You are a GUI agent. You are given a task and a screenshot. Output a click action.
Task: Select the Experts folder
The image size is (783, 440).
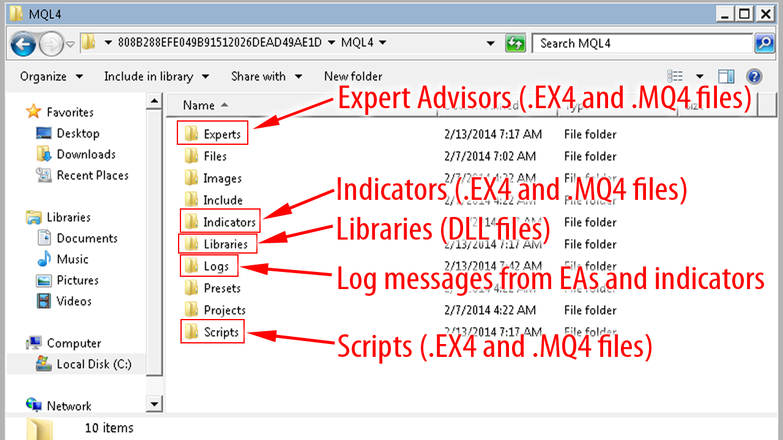coord(213,134)
